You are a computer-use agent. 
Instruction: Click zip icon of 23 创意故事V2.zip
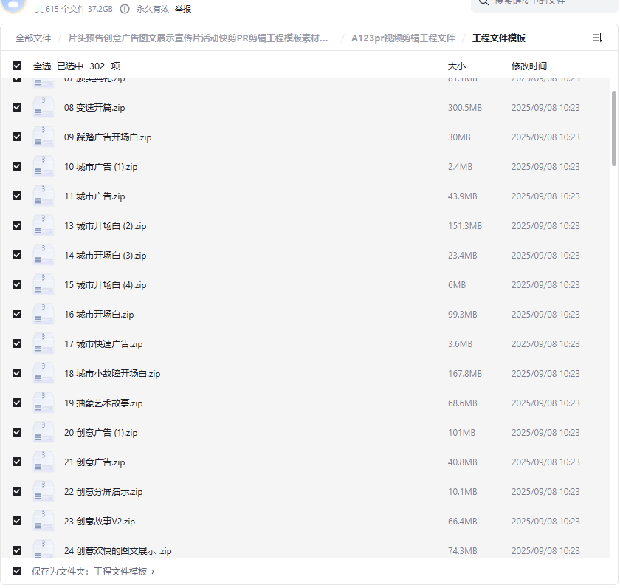click(x=43, y=521)
